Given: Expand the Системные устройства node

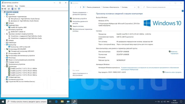Looking at the screenshot, I should click(x=5, y=79).
